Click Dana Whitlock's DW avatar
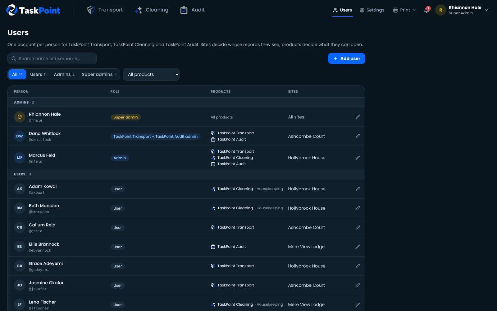 [20, 136]
